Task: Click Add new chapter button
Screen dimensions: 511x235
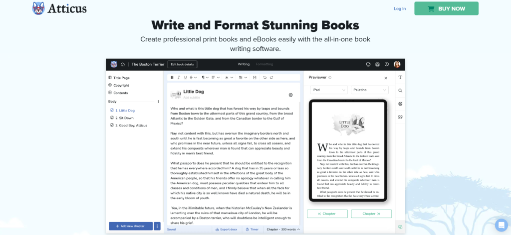Action: (131, 226)
